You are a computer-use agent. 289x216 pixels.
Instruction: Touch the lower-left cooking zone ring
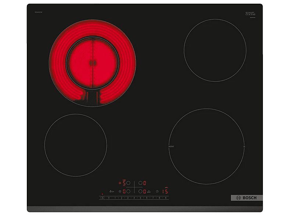pyautogui.click(x=76, y=145)
